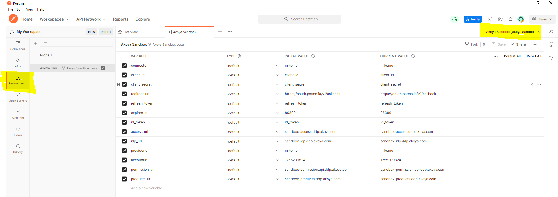Expand the API Network dropdown
558x197 pixels.
click(91, 19)
